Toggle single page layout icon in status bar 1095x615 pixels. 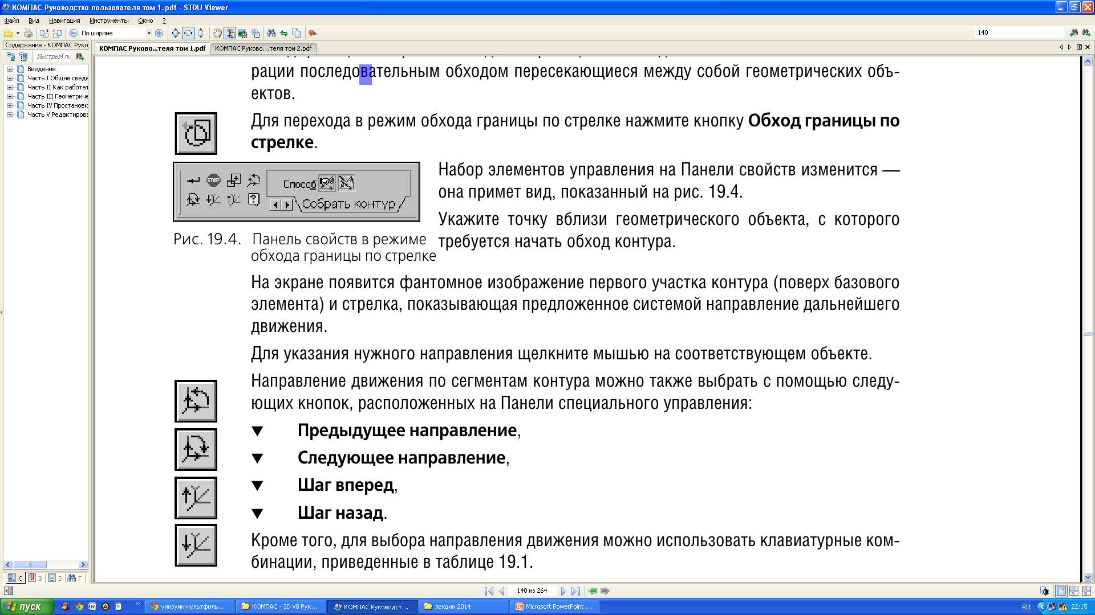click(1061, 591)
